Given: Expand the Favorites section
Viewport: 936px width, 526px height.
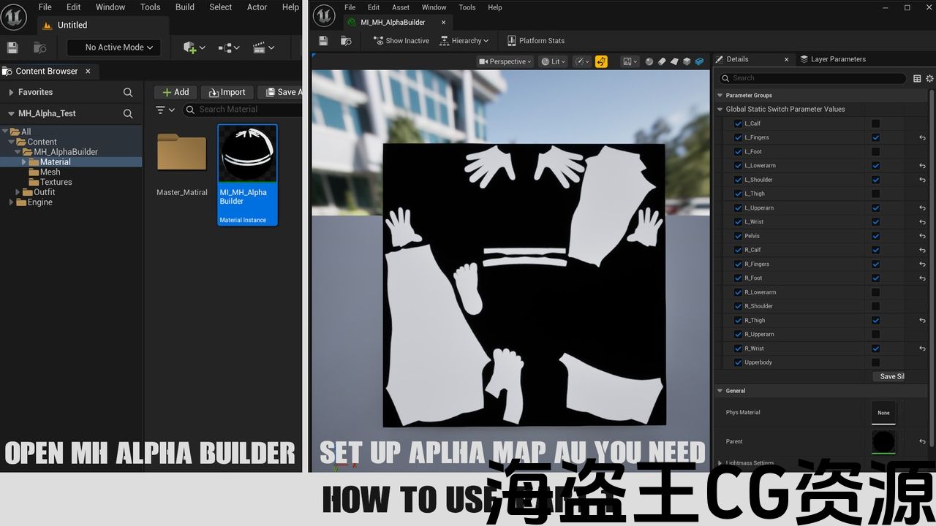Looking at the screenshot, I should pyautogui.click(x=11, y=92).
